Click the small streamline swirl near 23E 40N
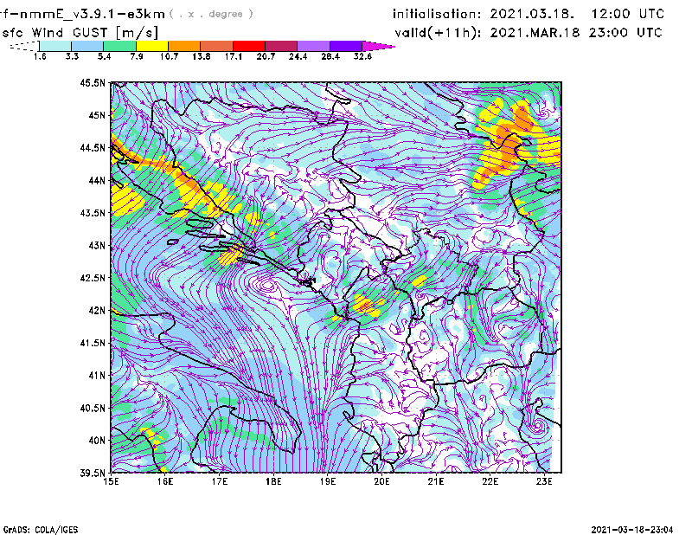 click(537, 426)
